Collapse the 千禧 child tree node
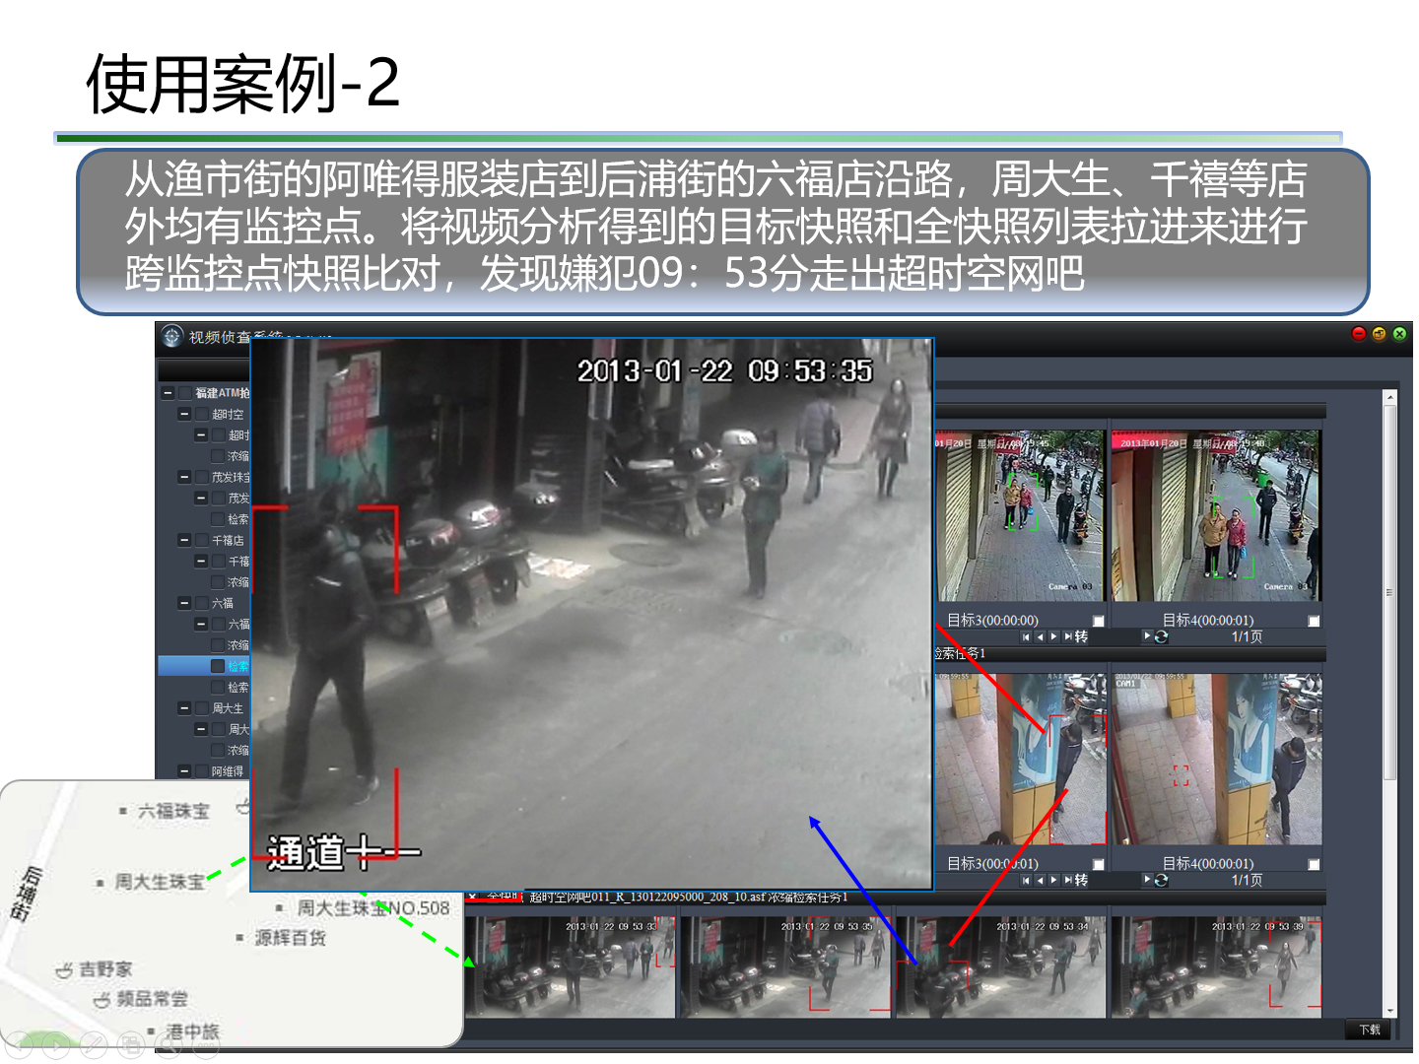Screen dimensions: 1419x1064 (x=201, y=562)
